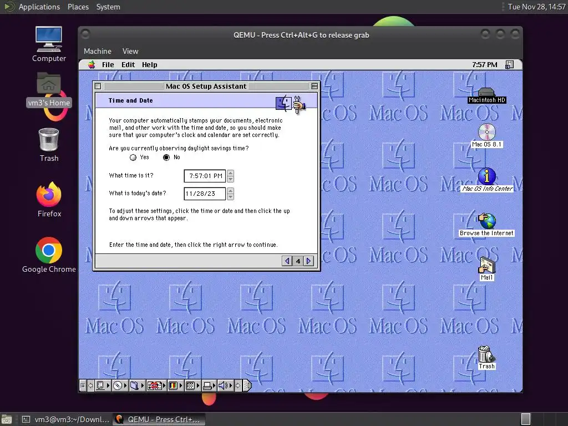Click the time field showing 7:57:01 PM

[205, 176]
